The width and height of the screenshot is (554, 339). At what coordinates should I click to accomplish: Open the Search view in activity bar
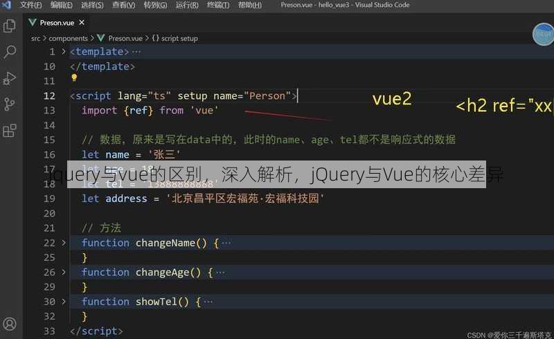[10, 52]
